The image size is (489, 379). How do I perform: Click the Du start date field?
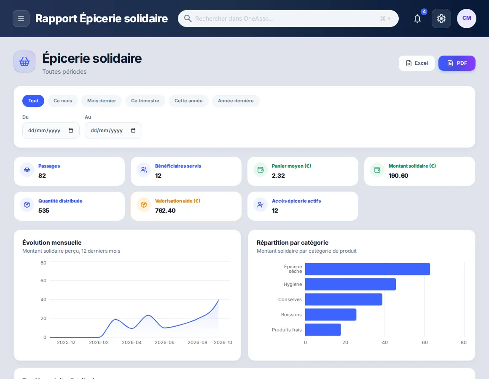pyautogui.click(x=51, y=131)
